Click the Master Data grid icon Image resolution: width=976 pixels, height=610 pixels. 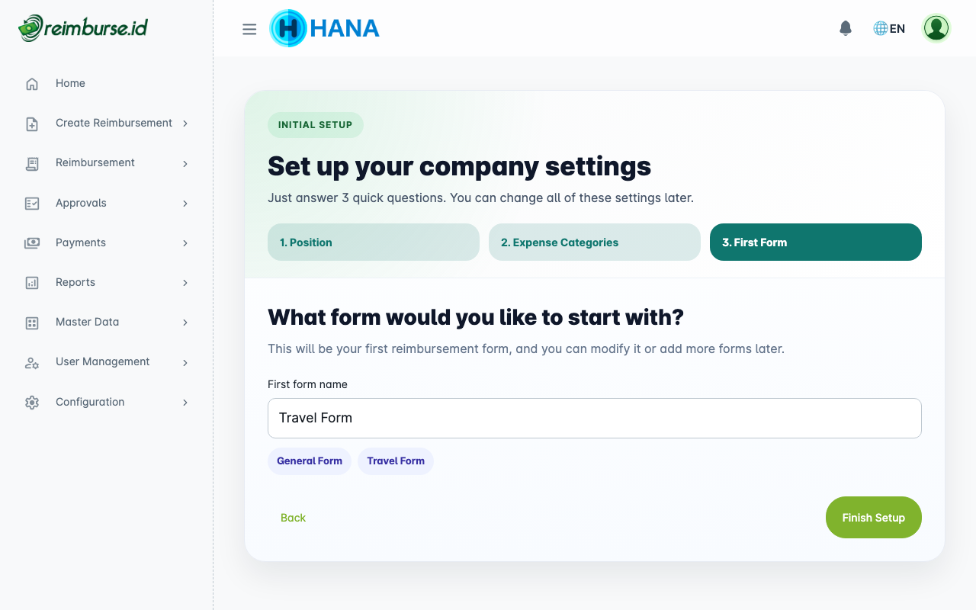coord(31,322)
